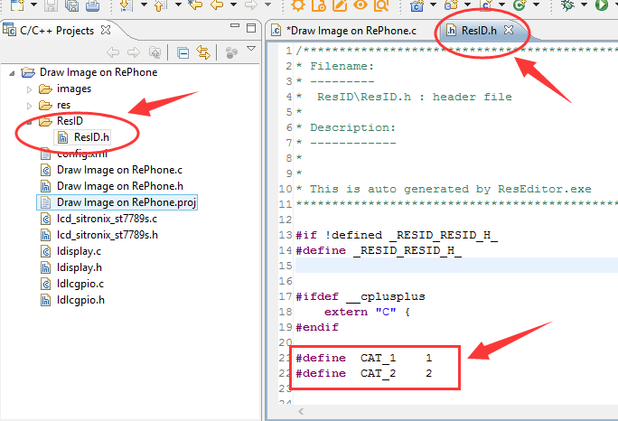Click the greyed-out Save icon
This screenshot has height=421, width=618.
(x=51, y=5)
